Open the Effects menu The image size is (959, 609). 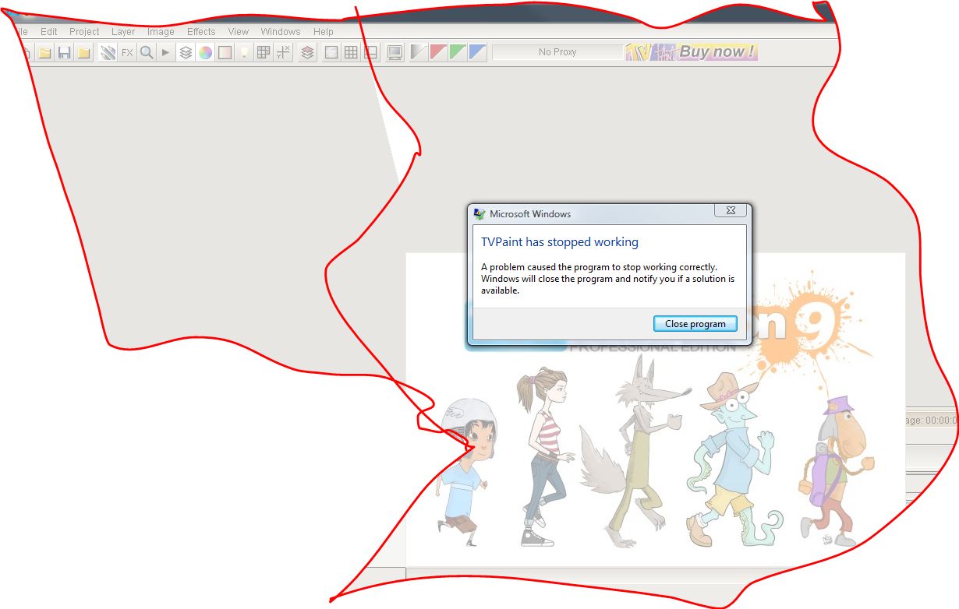coord(201,32)
